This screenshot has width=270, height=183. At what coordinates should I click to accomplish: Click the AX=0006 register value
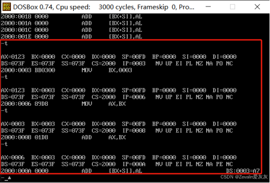[13, 158]
